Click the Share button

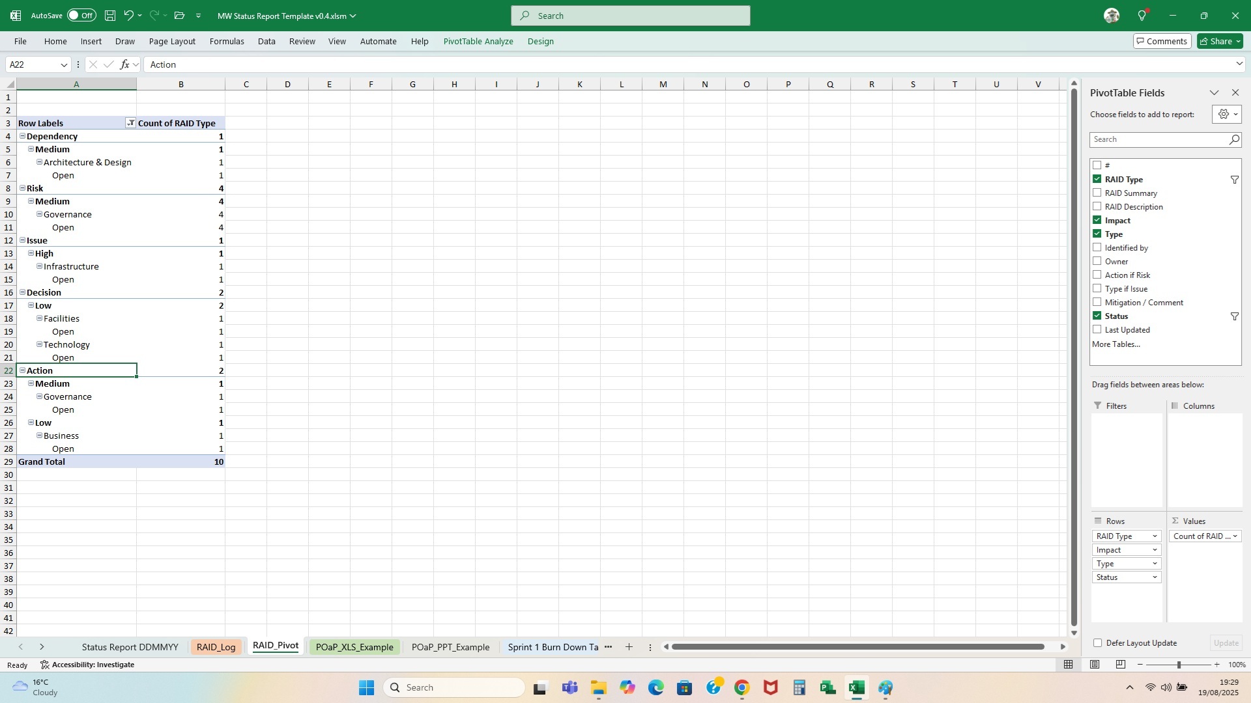tap(1218, 40)
